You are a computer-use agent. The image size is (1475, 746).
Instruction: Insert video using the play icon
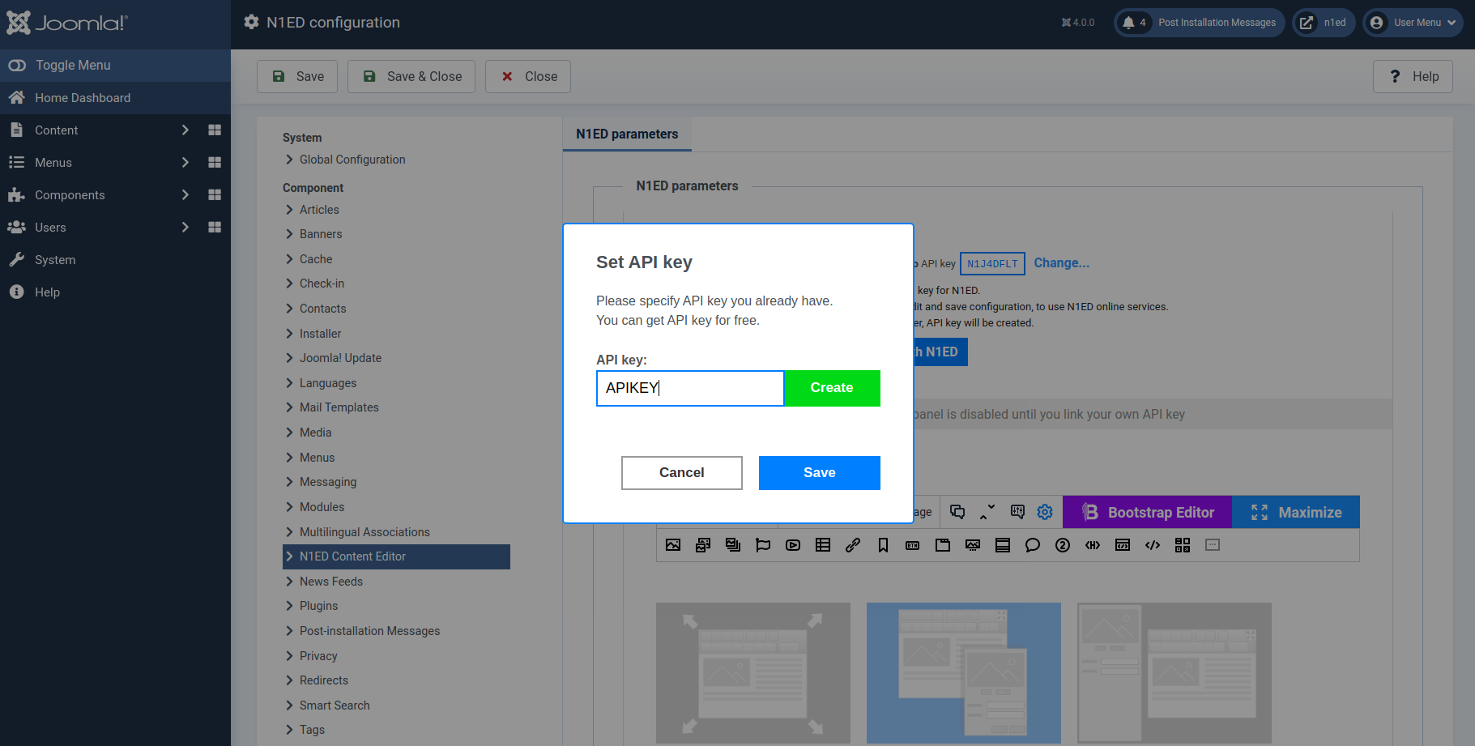click(x=793, y=545)
